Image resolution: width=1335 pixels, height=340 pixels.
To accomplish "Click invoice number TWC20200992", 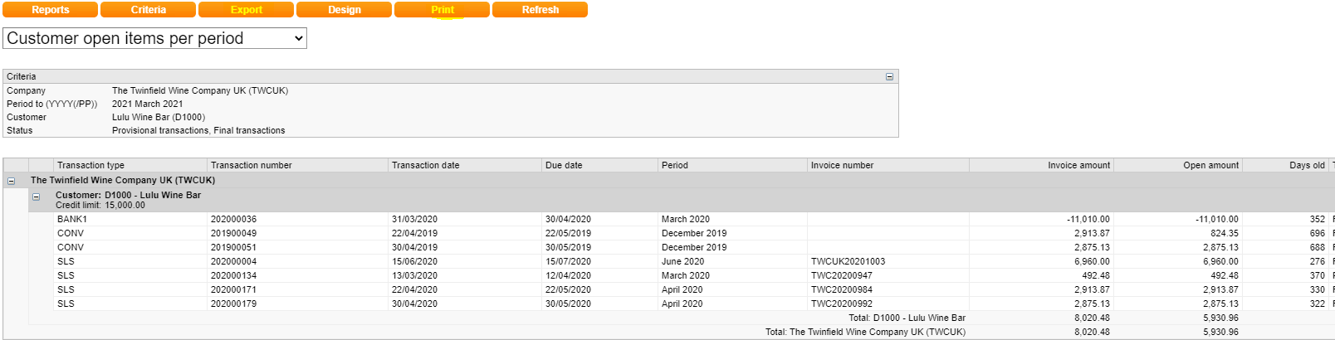I will [x=842, y=304].
